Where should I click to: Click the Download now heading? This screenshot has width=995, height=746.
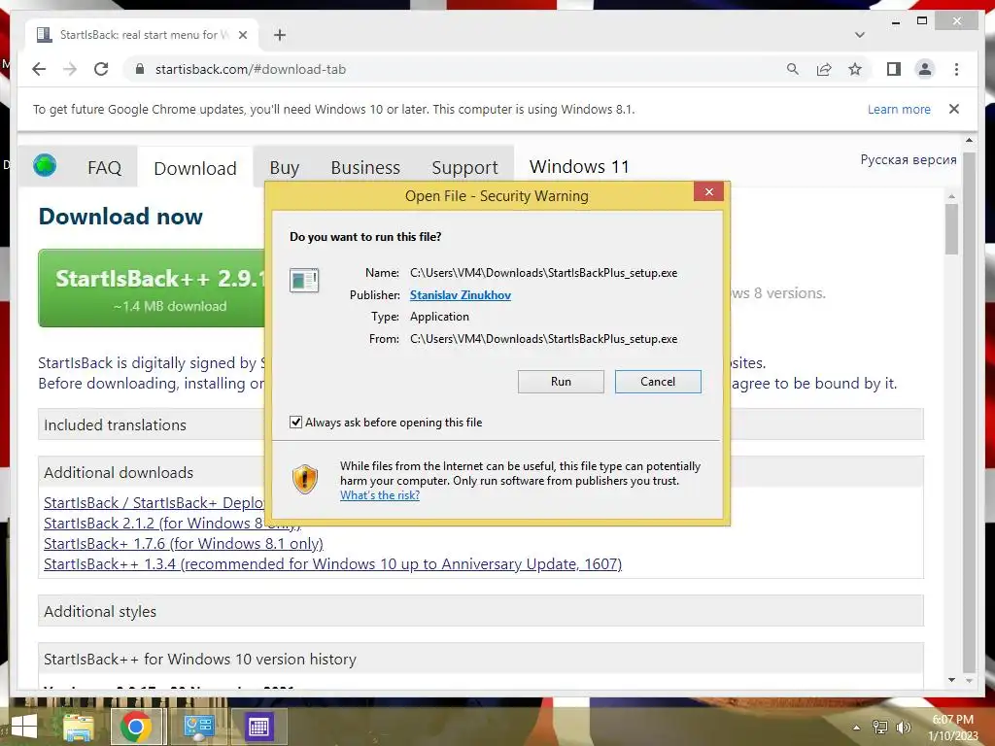(120, 217)
